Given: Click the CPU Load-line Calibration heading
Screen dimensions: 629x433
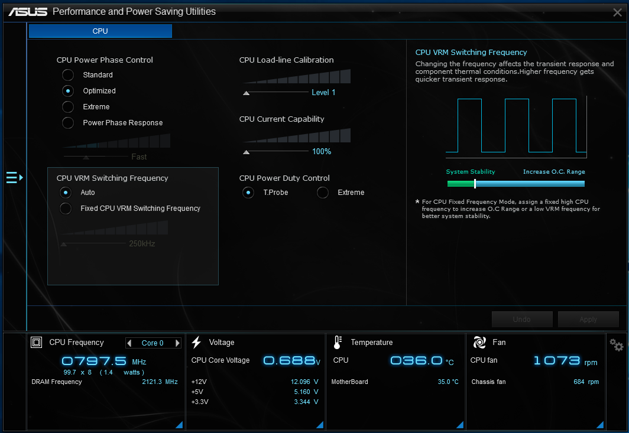Looking at the screenshot, I should point(286,60).
